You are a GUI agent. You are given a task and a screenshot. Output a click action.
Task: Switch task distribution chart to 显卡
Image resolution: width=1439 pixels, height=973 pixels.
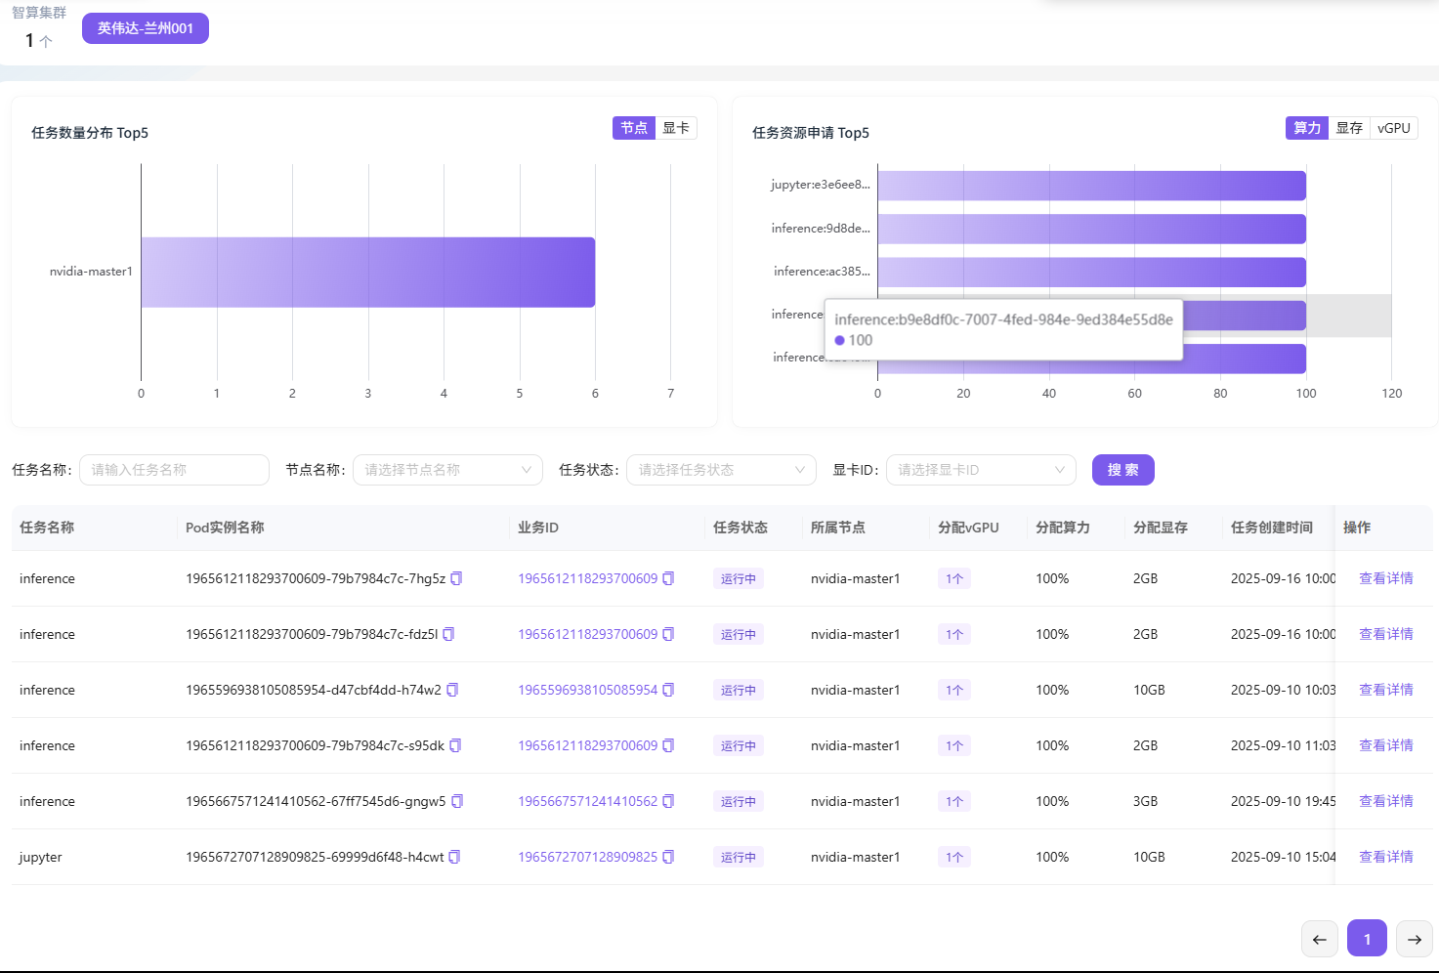(676, 128)
